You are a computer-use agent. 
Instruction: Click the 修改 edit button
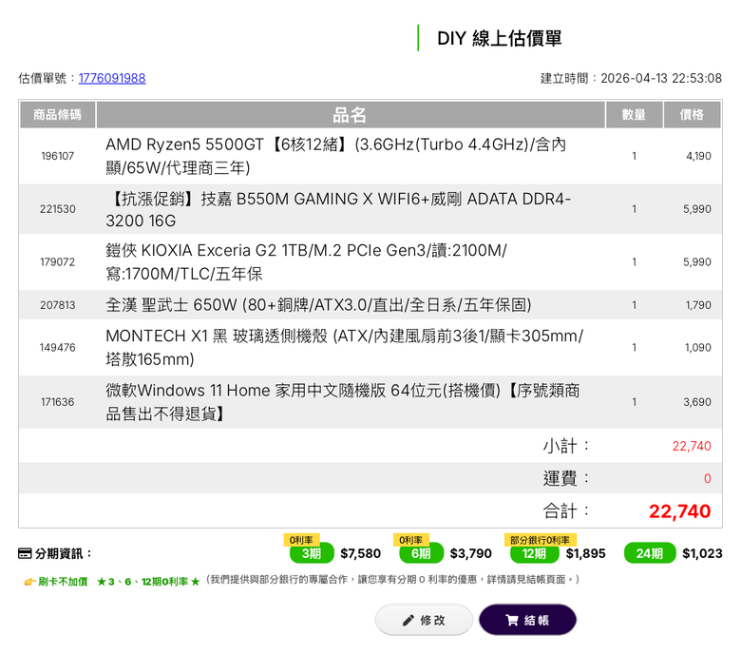[424, 620]
